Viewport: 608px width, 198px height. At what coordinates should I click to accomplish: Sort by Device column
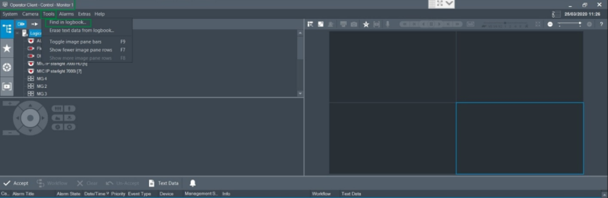pos(167,194)
